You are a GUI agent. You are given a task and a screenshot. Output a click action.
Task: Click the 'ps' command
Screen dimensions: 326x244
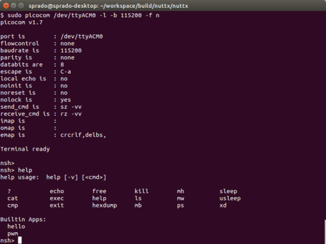coord(181,206)
